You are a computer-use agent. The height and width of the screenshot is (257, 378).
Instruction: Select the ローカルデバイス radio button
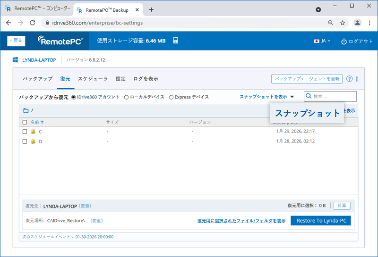126,97
